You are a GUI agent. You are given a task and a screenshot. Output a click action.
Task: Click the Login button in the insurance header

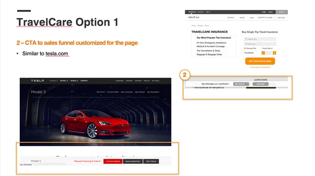pos(282,12)
